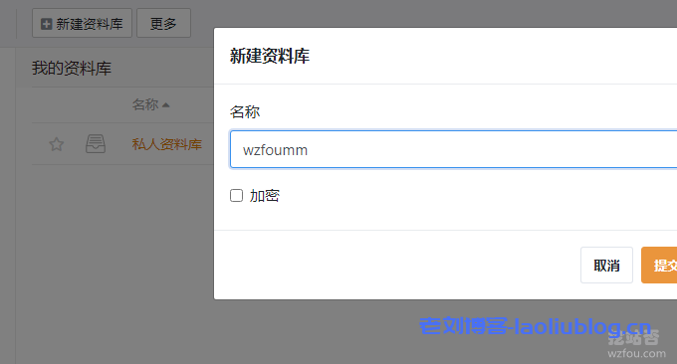Cancel with the 取消 button
Viewport: 677px width, 364px height.
606,266
